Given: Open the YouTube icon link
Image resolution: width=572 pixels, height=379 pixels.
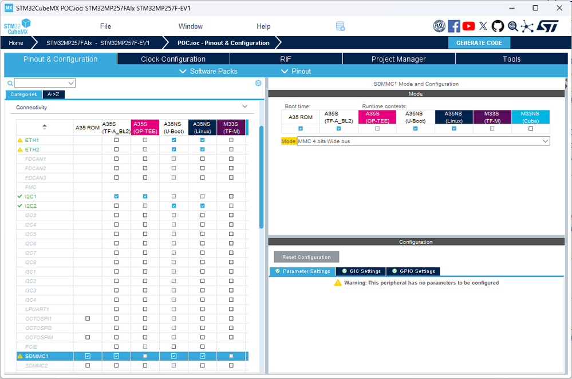Looking at the screenshot, I should pos(468,26).
